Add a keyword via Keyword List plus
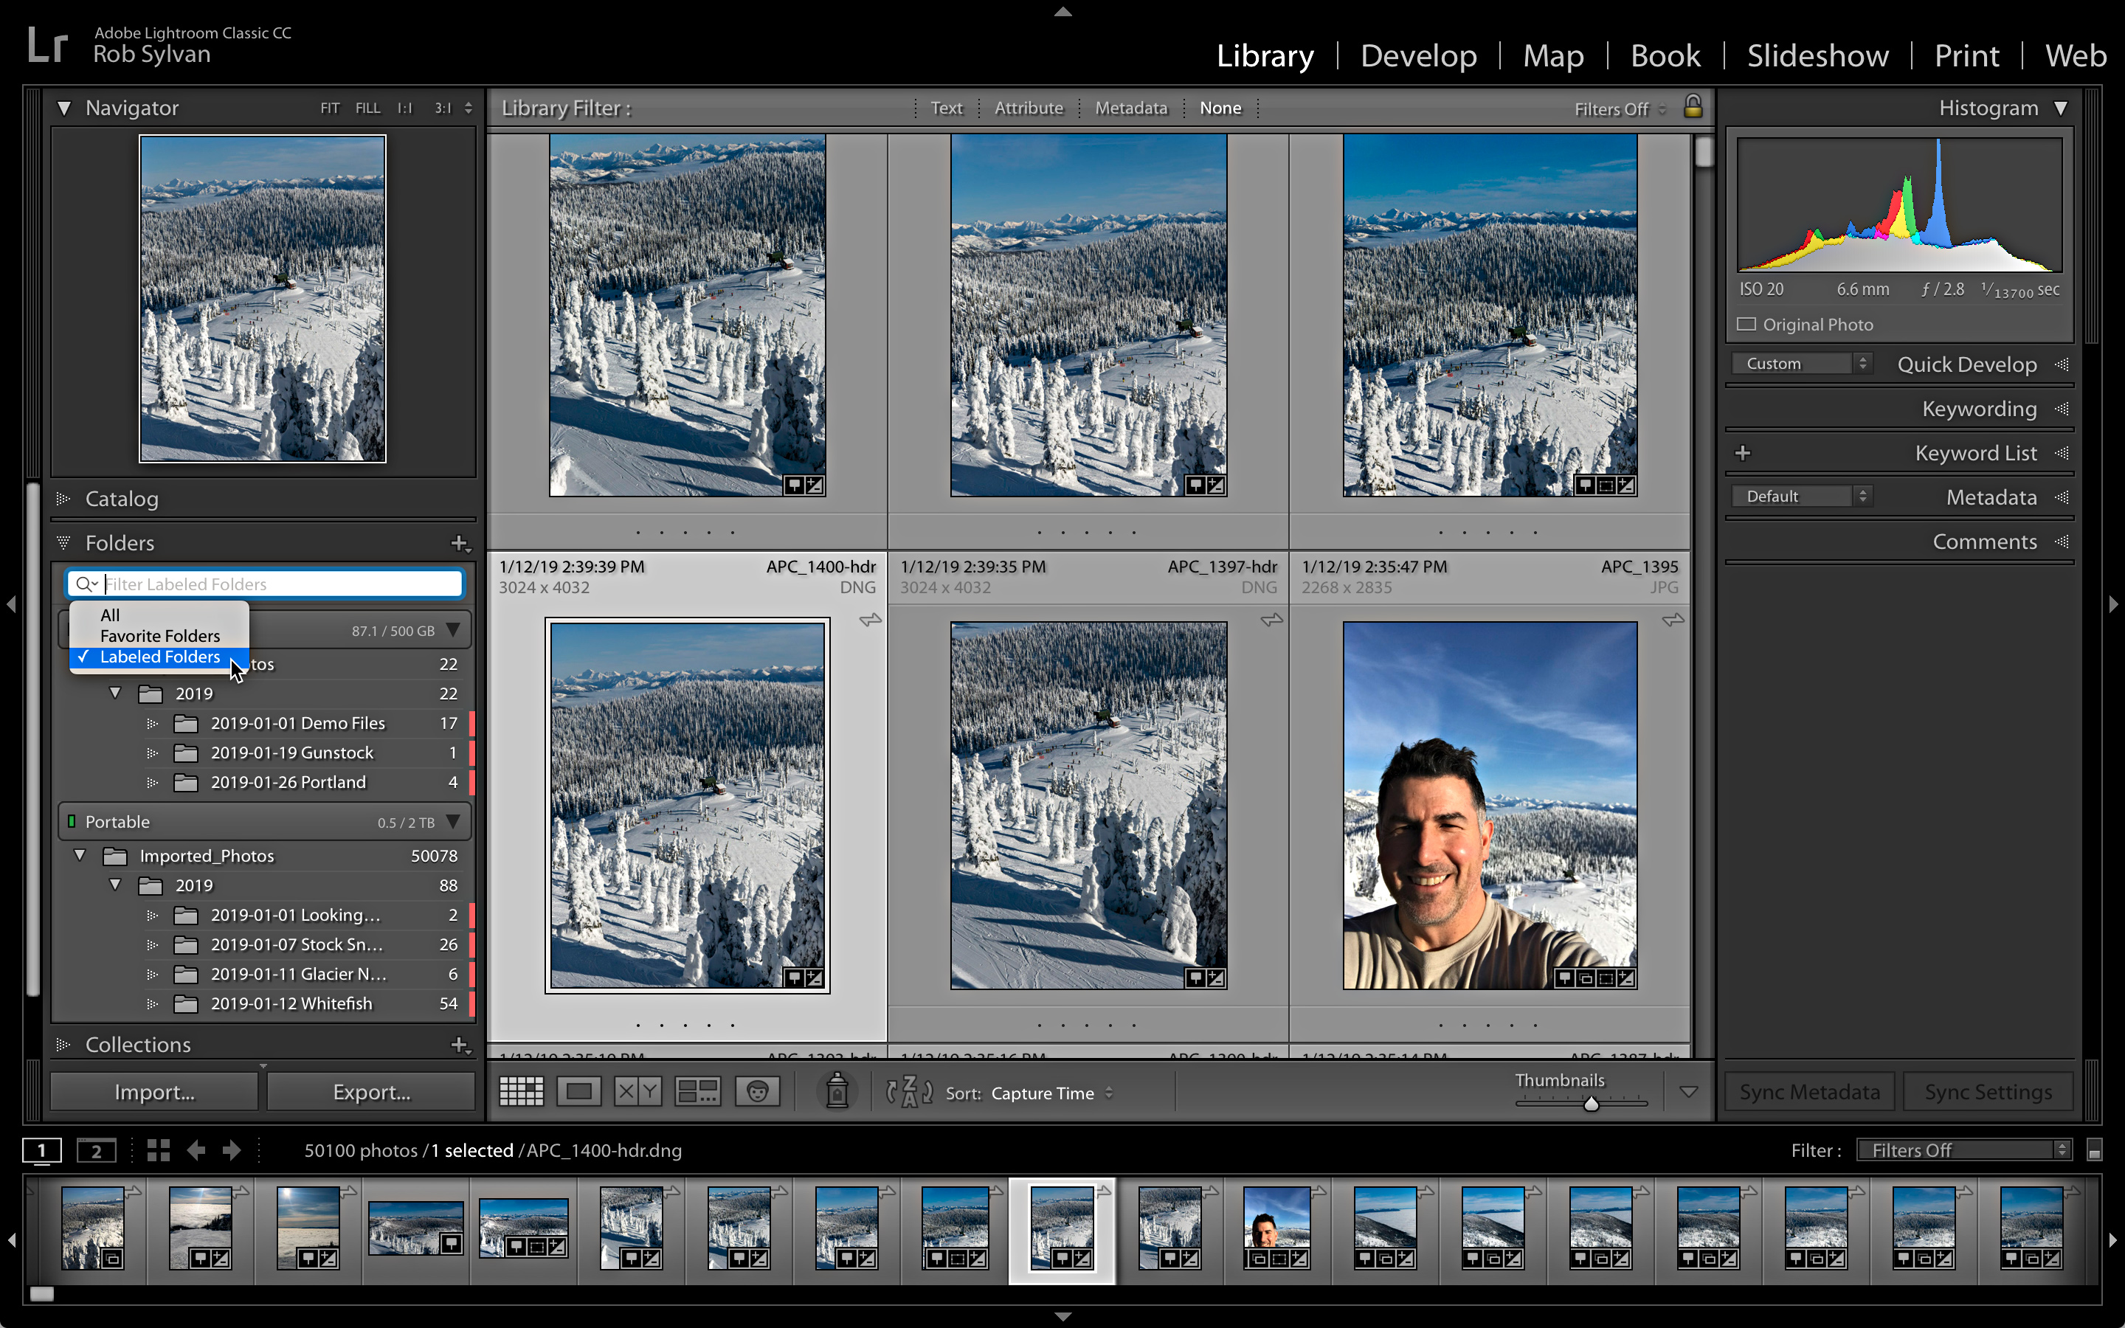2125x1328 pixels. 1743,453
